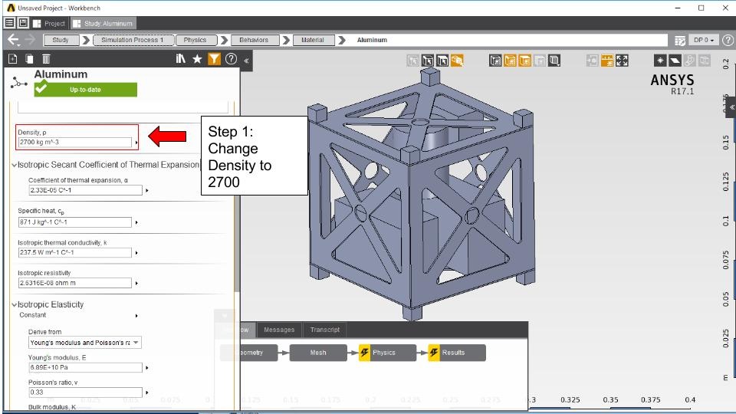This screenshot has height=414, width=736.
Task: Click the add new item page icon
Action: click(x=13, y=59)
